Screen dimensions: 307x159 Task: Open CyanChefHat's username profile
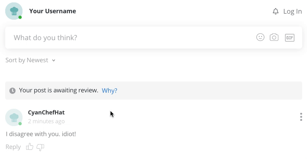(46, 112)
